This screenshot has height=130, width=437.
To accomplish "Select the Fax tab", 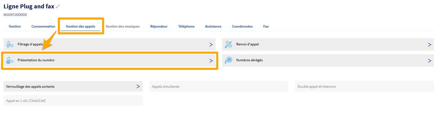I will click(x=266, y=27).
